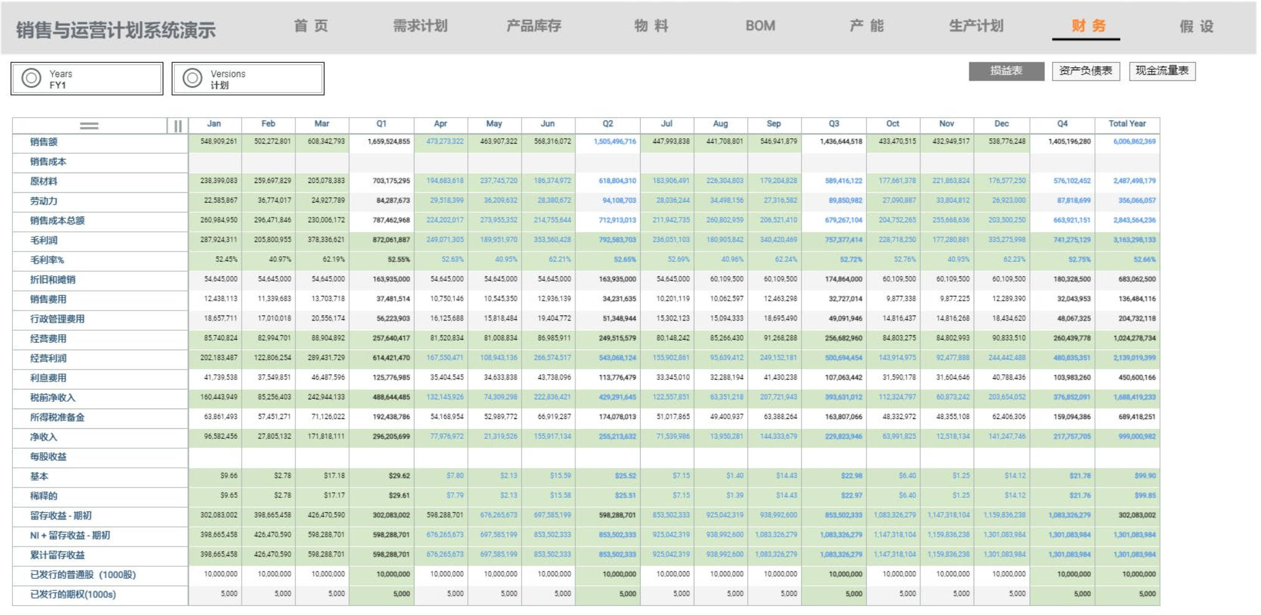This screenshot has width=1261, height=615.
Task: Open the Years FY1 dropdown
Action: click(87, 79)
